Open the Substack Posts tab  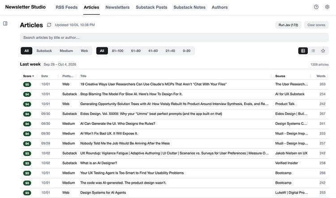click(x=151, y=7)
